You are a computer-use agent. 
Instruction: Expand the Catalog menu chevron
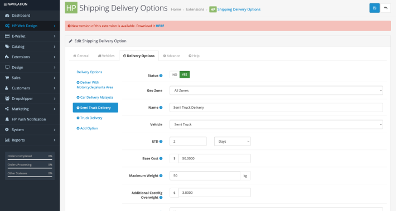pyautogui.click(x=55, y=47)
